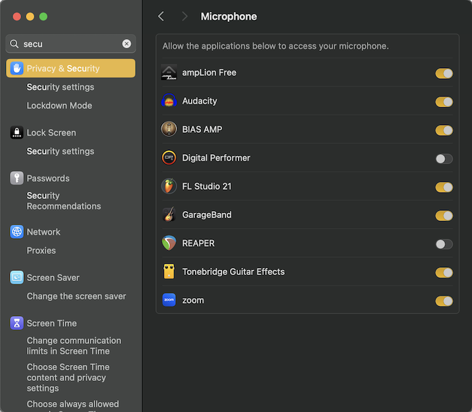Click the green full-screen window button
472x412 pixels.
[44, 17]
